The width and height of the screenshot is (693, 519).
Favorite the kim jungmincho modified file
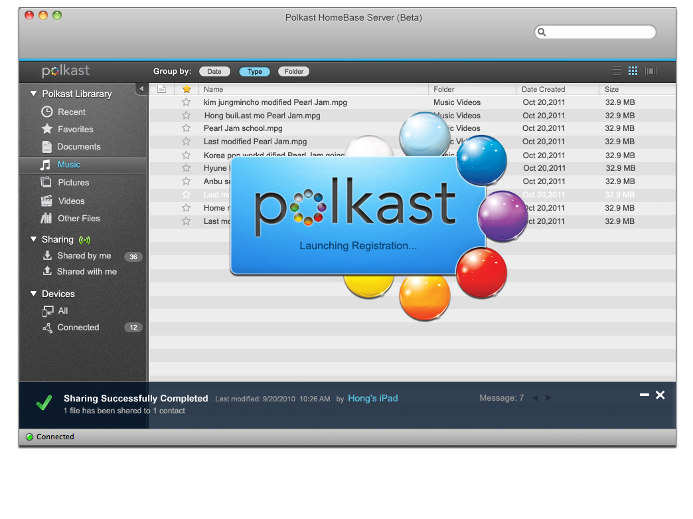[x=187, y=102]
